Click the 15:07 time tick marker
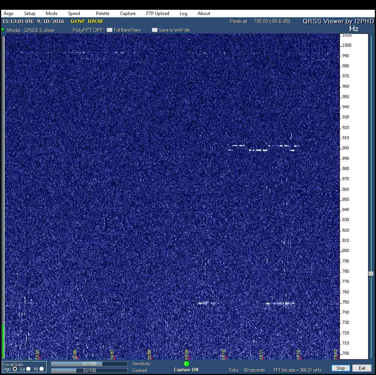Screen dimensions: 376x375 tap(112, 354)
